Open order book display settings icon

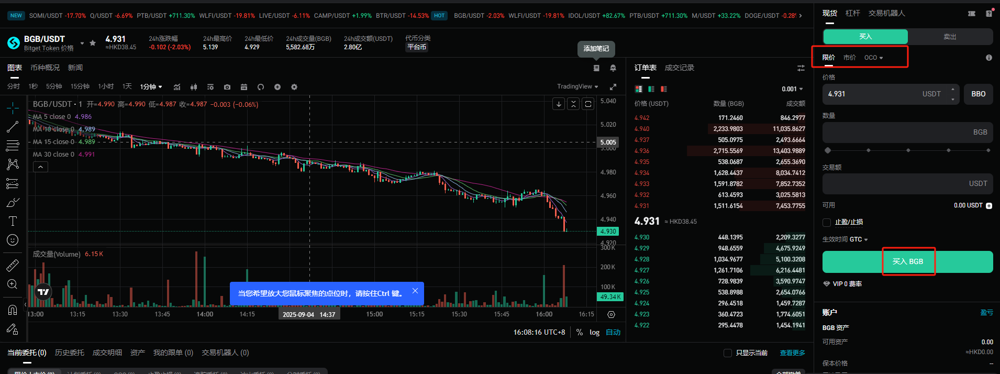click(801, 68)
